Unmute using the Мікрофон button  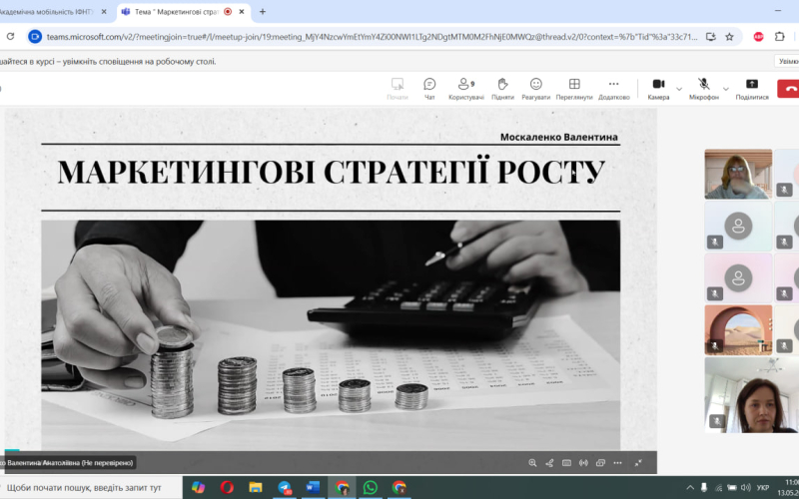pyautogui.click(x=704, y=88)
